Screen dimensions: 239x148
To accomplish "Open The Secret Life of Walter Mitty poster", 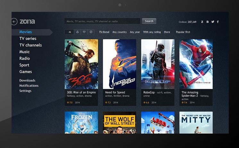I will coord(196,123).
